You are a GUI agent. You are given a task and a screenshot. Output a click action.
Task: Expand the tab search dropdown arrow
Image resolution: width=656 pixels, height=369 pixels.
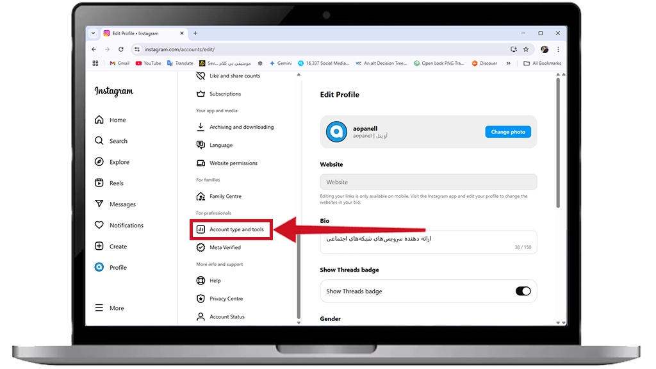[93, 33]
